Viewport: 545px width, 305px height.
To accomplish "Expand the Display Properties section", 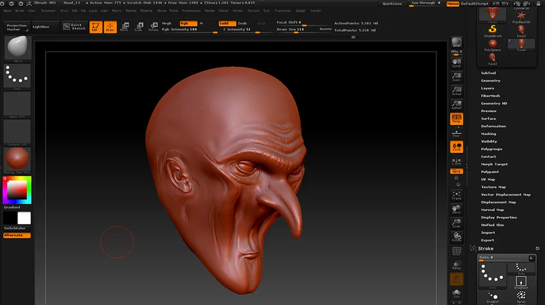I will tap(499, 217).
